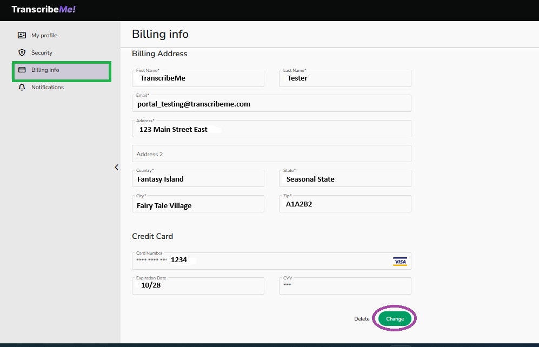Click Delete to remove the card
The image size is (539, 347).
point(362,319)
